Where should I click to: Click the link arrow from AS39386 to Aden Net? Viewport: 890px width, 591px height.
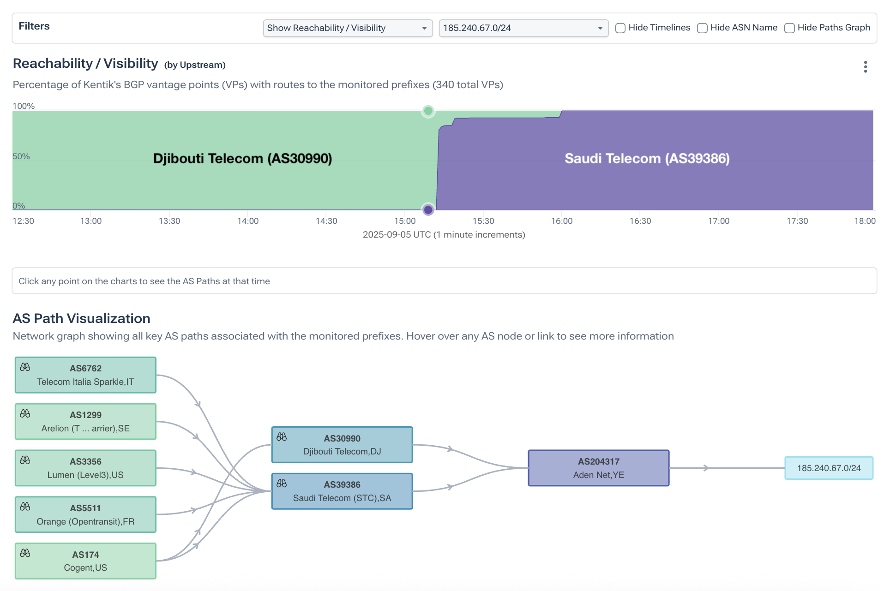click(450, 487)
